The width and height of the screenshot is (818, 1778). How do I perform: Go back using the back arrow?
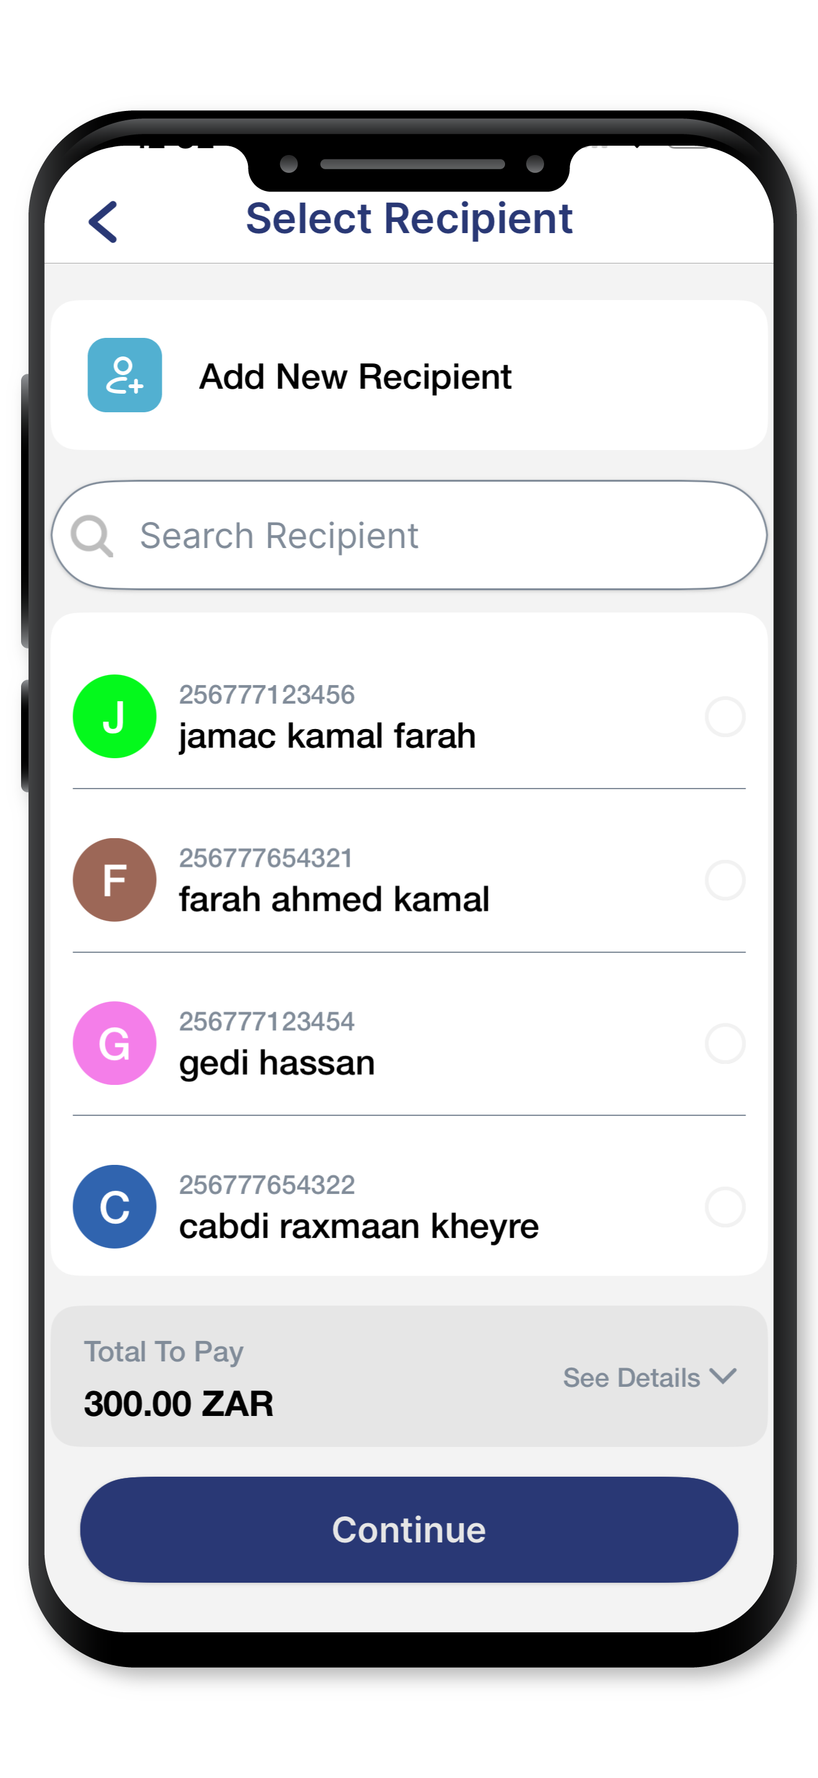pos(103,221)
